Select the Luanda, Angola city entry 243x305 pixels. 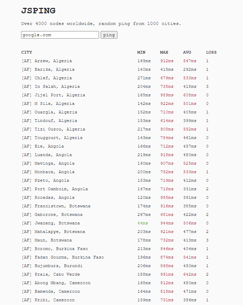(x=47, y=155)
